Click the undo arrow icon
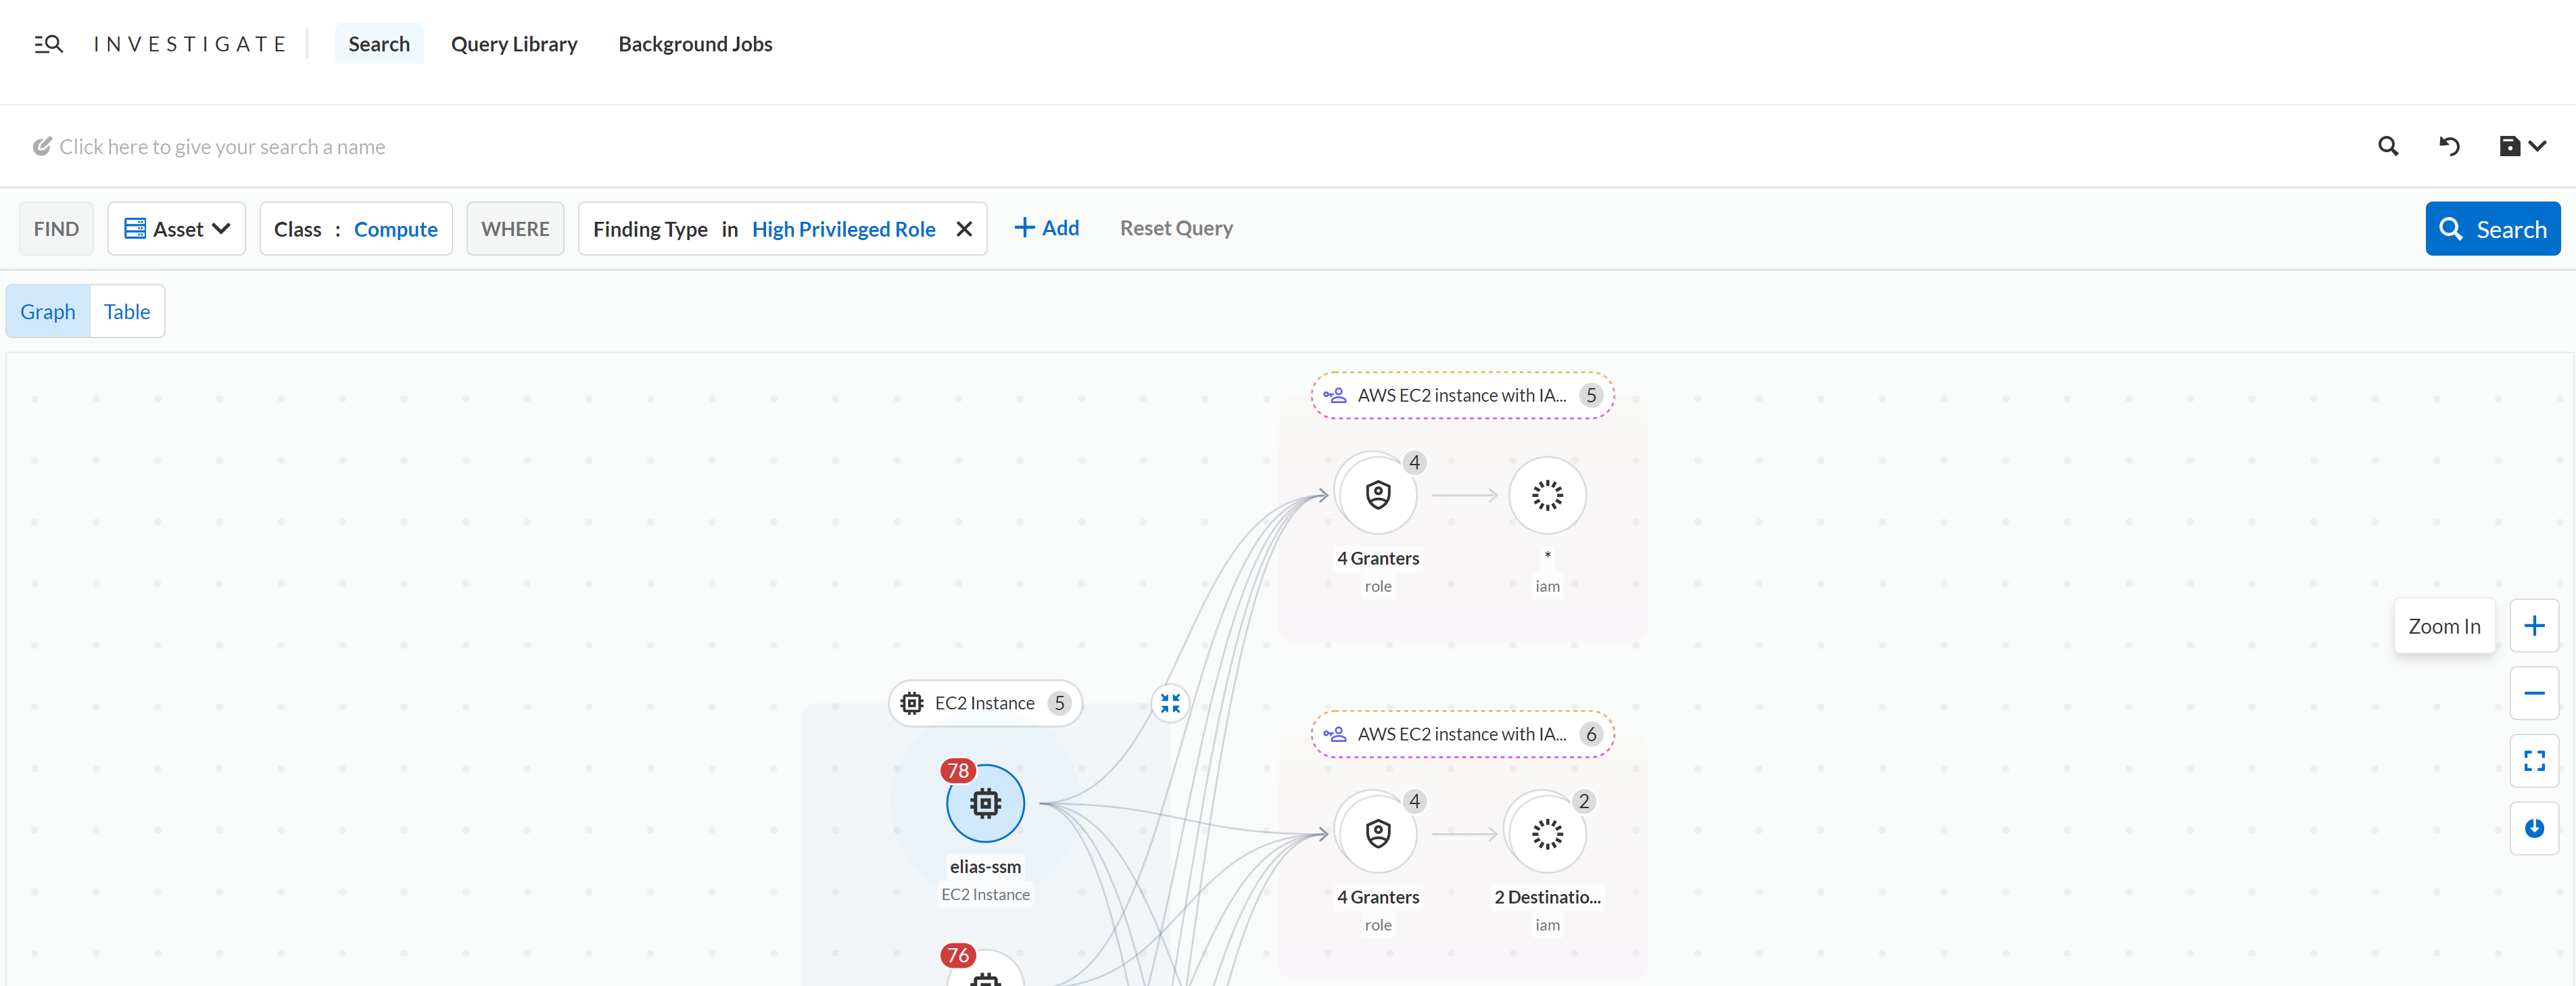 [x=2449, y=147]
